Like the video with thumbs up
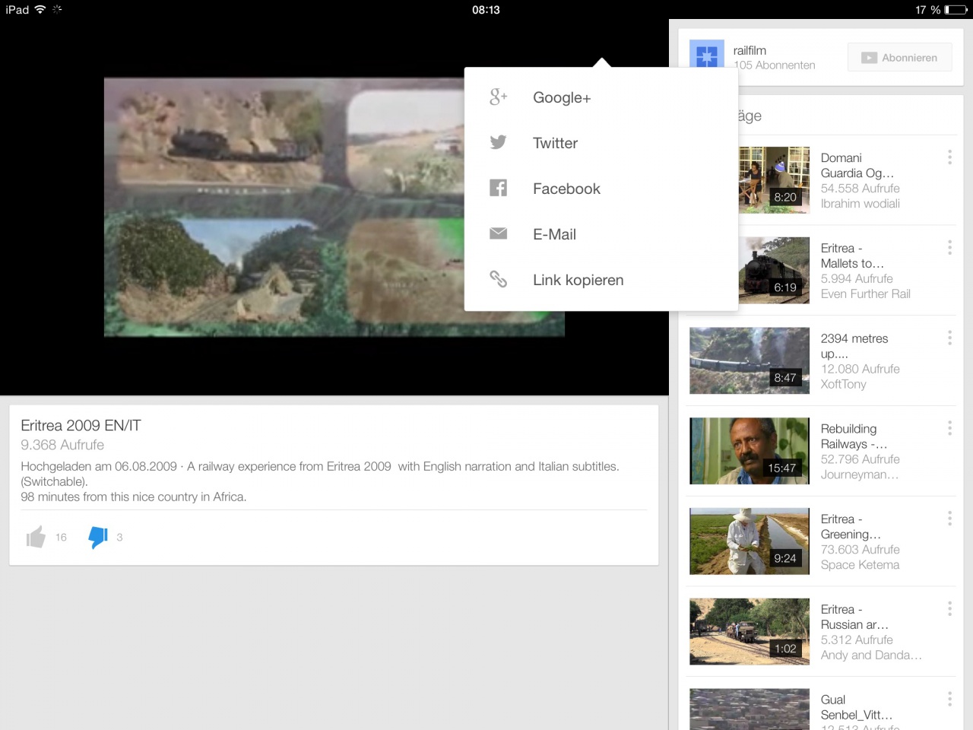Image resolution: width=973 pixels, height=730 pixels. pyautogui.click(x=36, y=537)
